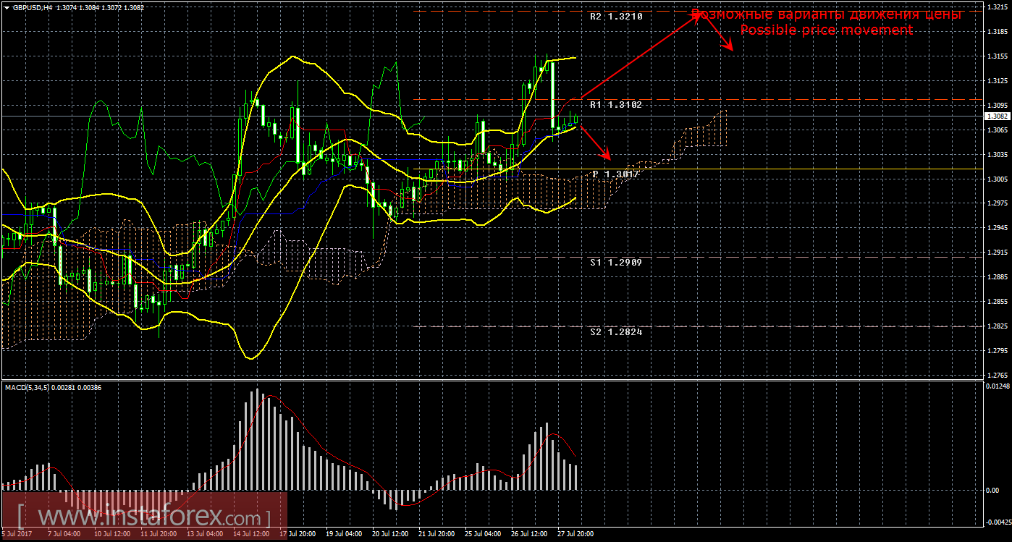1012x542 pixels.
Task: Select the R2 1.3210 pivot label
Action: pyautogui.click(x=605, y=16)
